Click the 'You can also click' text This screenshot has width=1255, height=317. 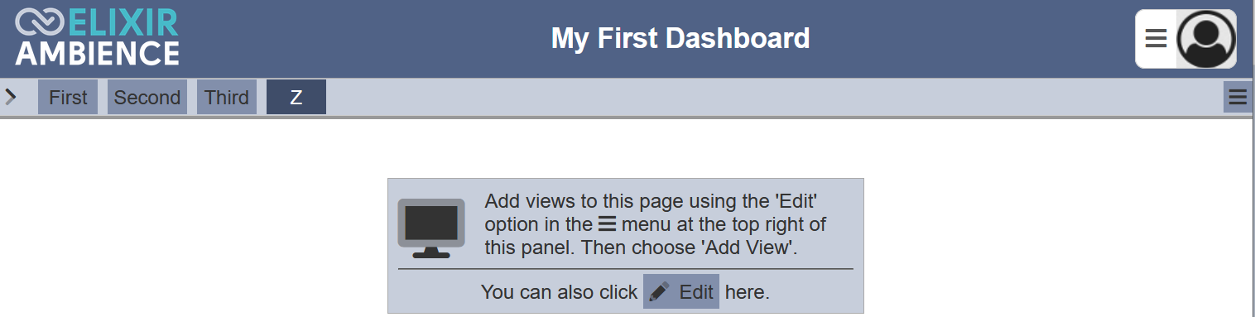[x=559, y=292]
